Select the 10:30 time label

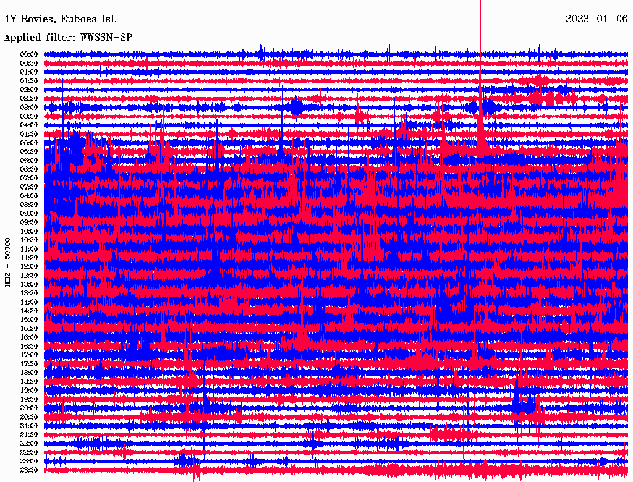pyautogui.click(x=29, y=240)
